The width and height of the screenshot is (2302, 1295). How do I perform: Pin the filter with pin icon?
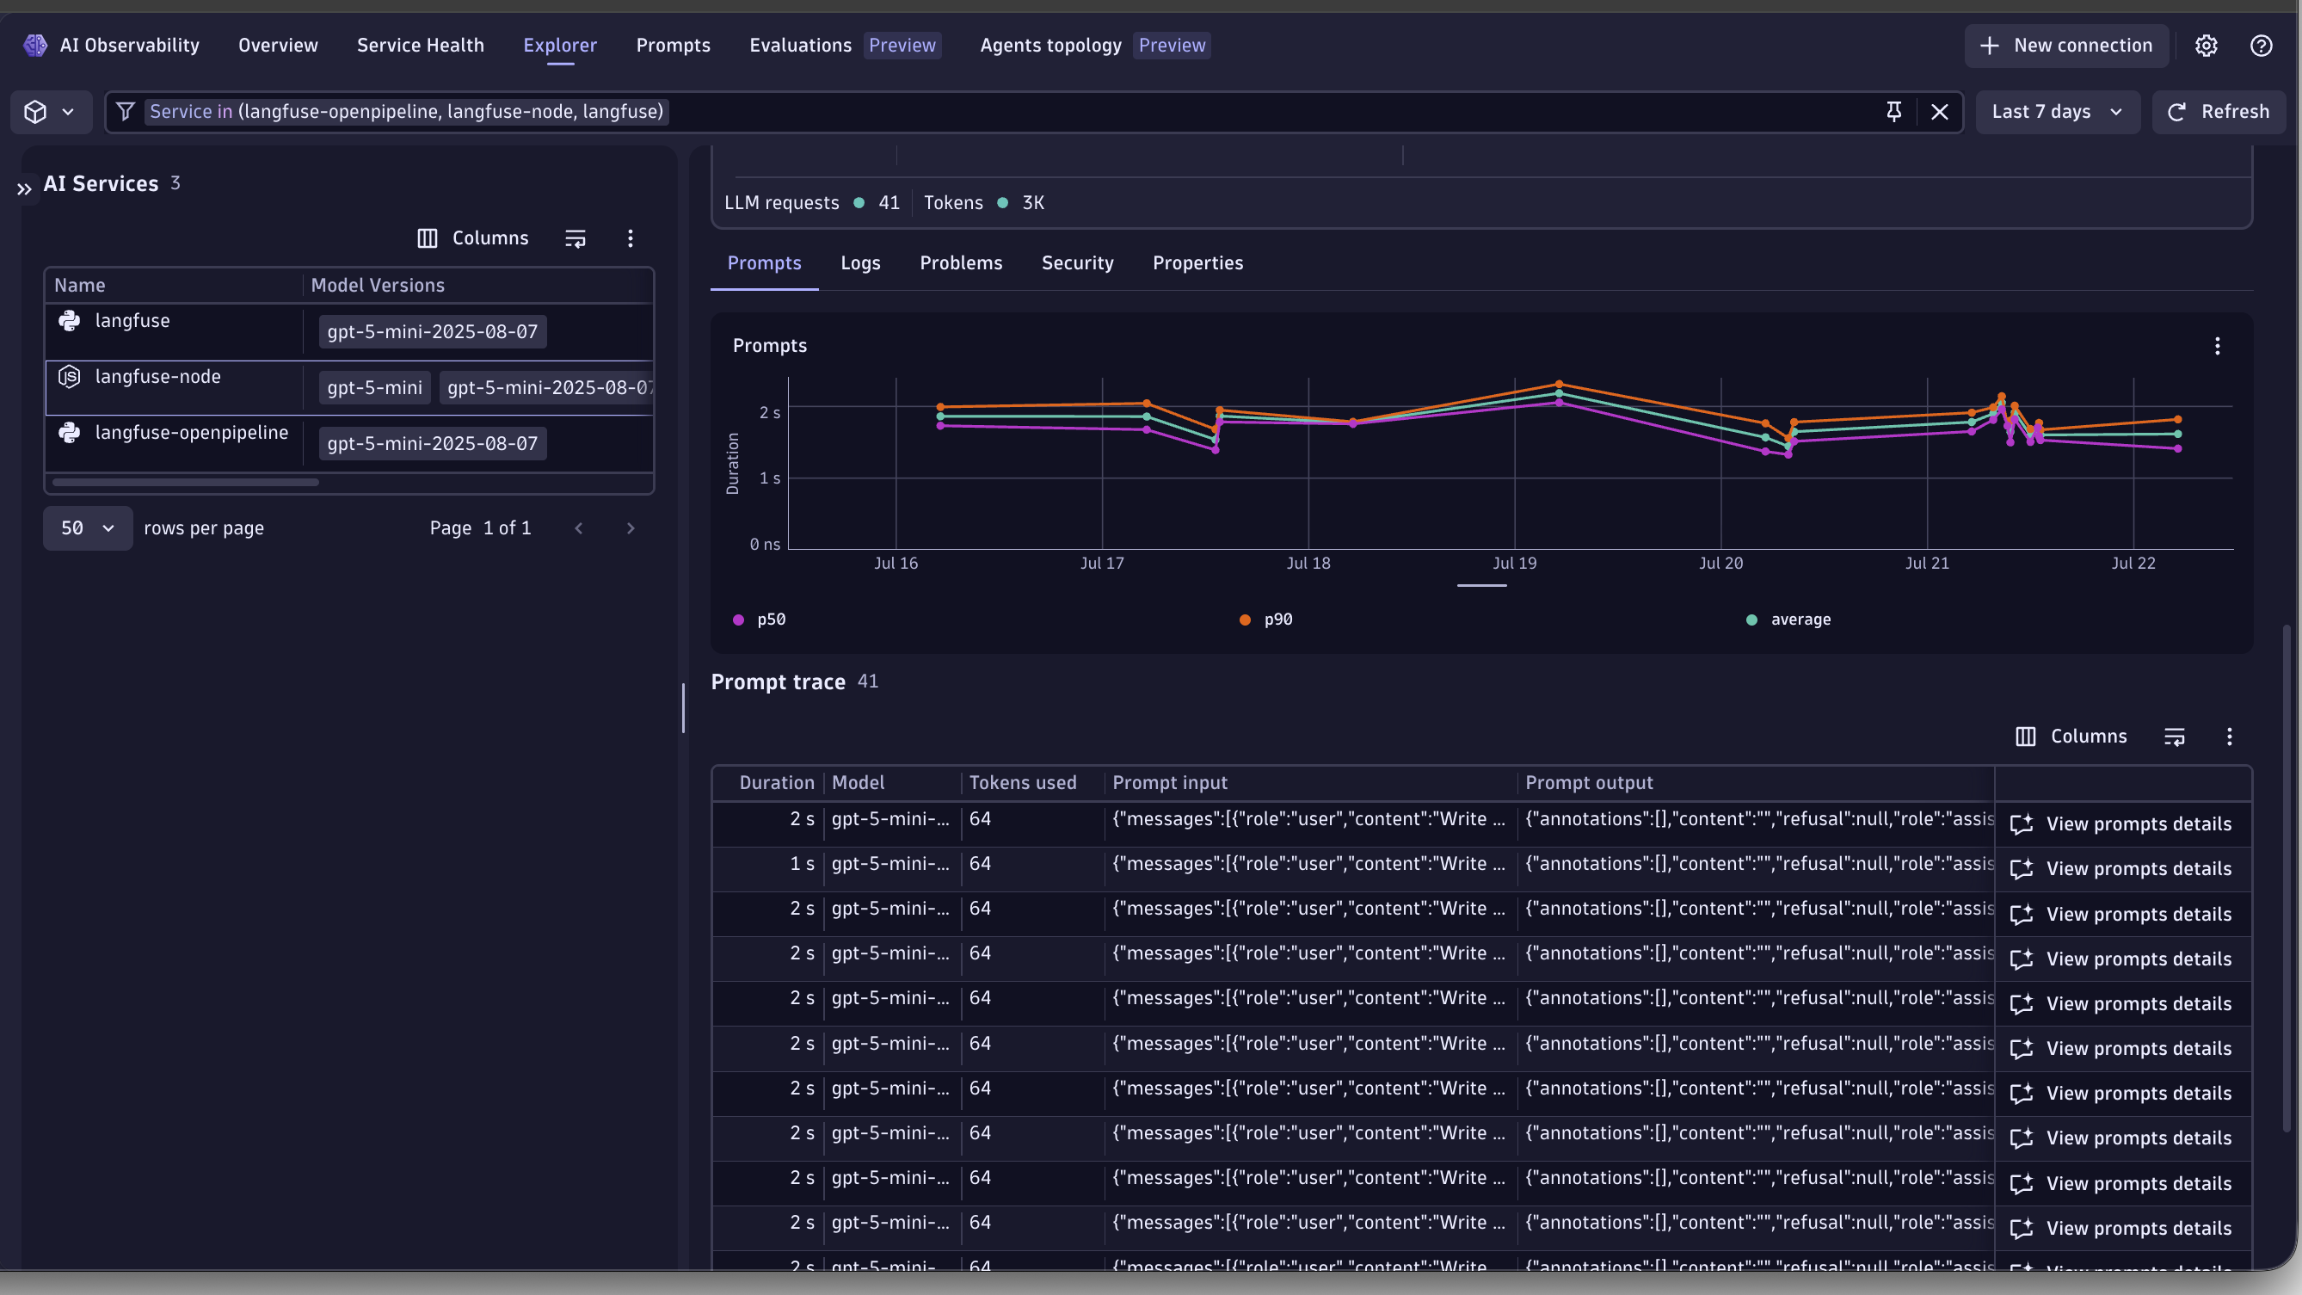[x=1893, y=112]
